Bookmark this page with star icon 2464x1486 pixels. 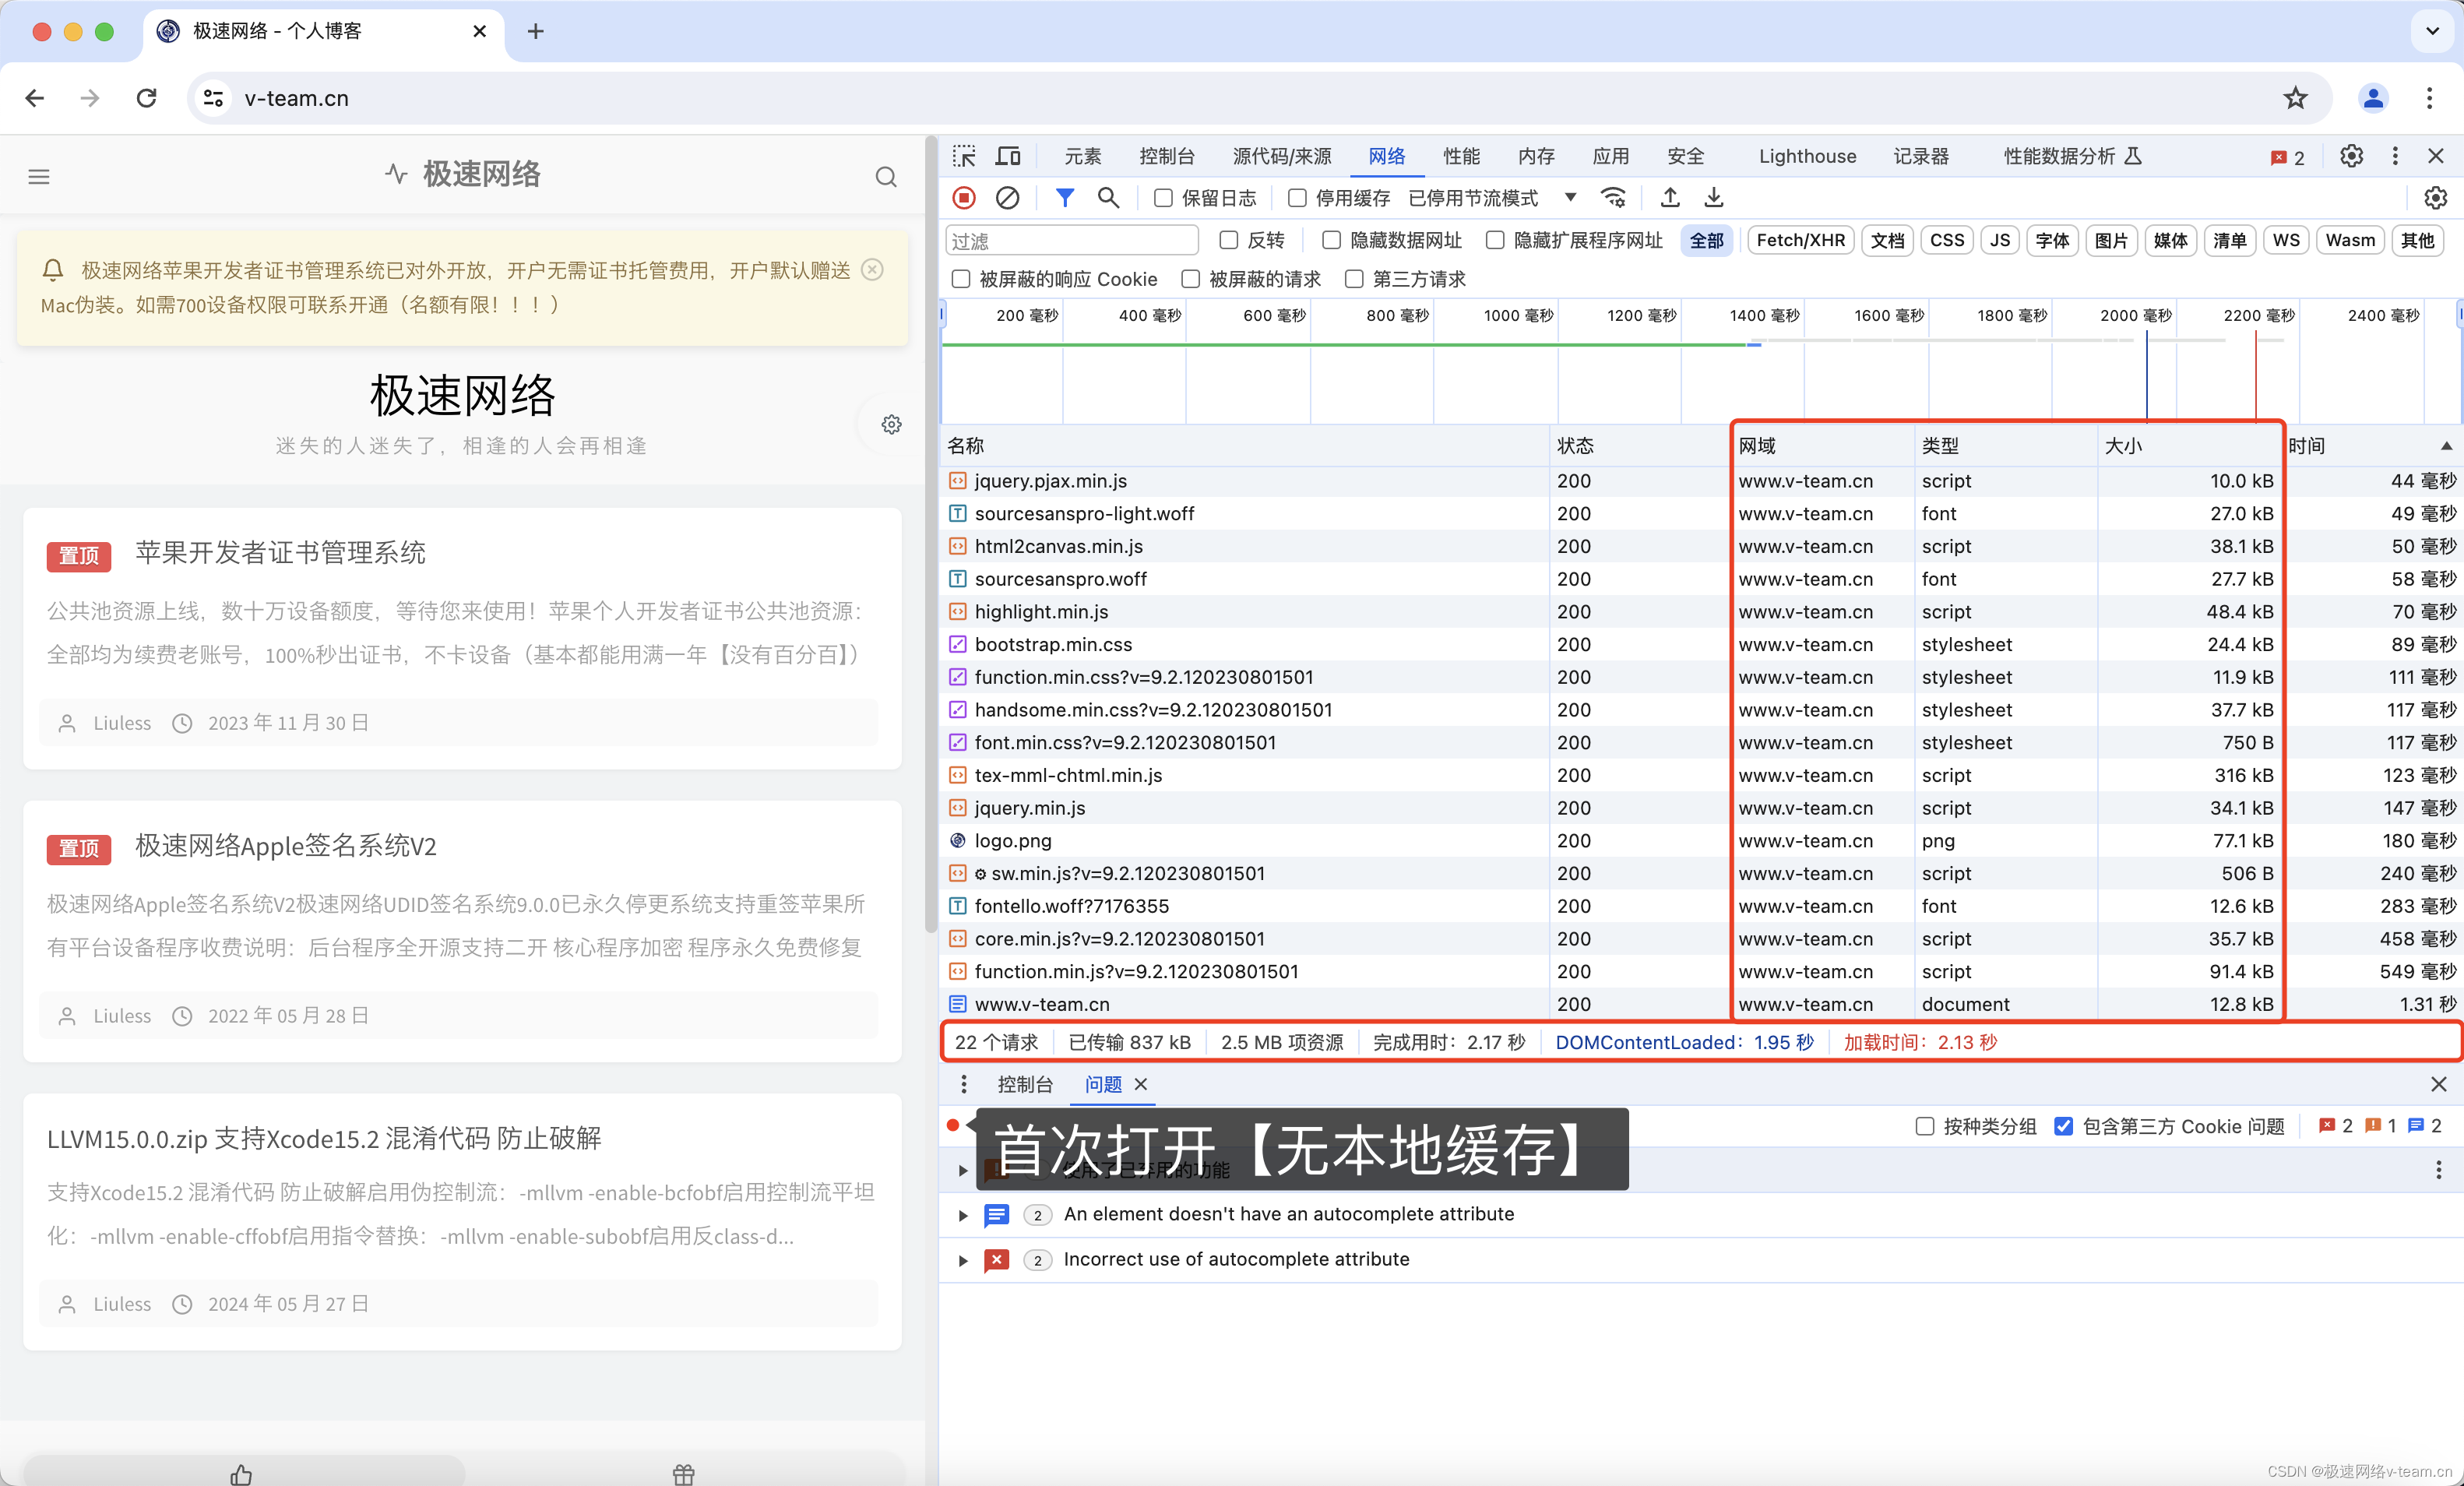(x=2295, y=98)
